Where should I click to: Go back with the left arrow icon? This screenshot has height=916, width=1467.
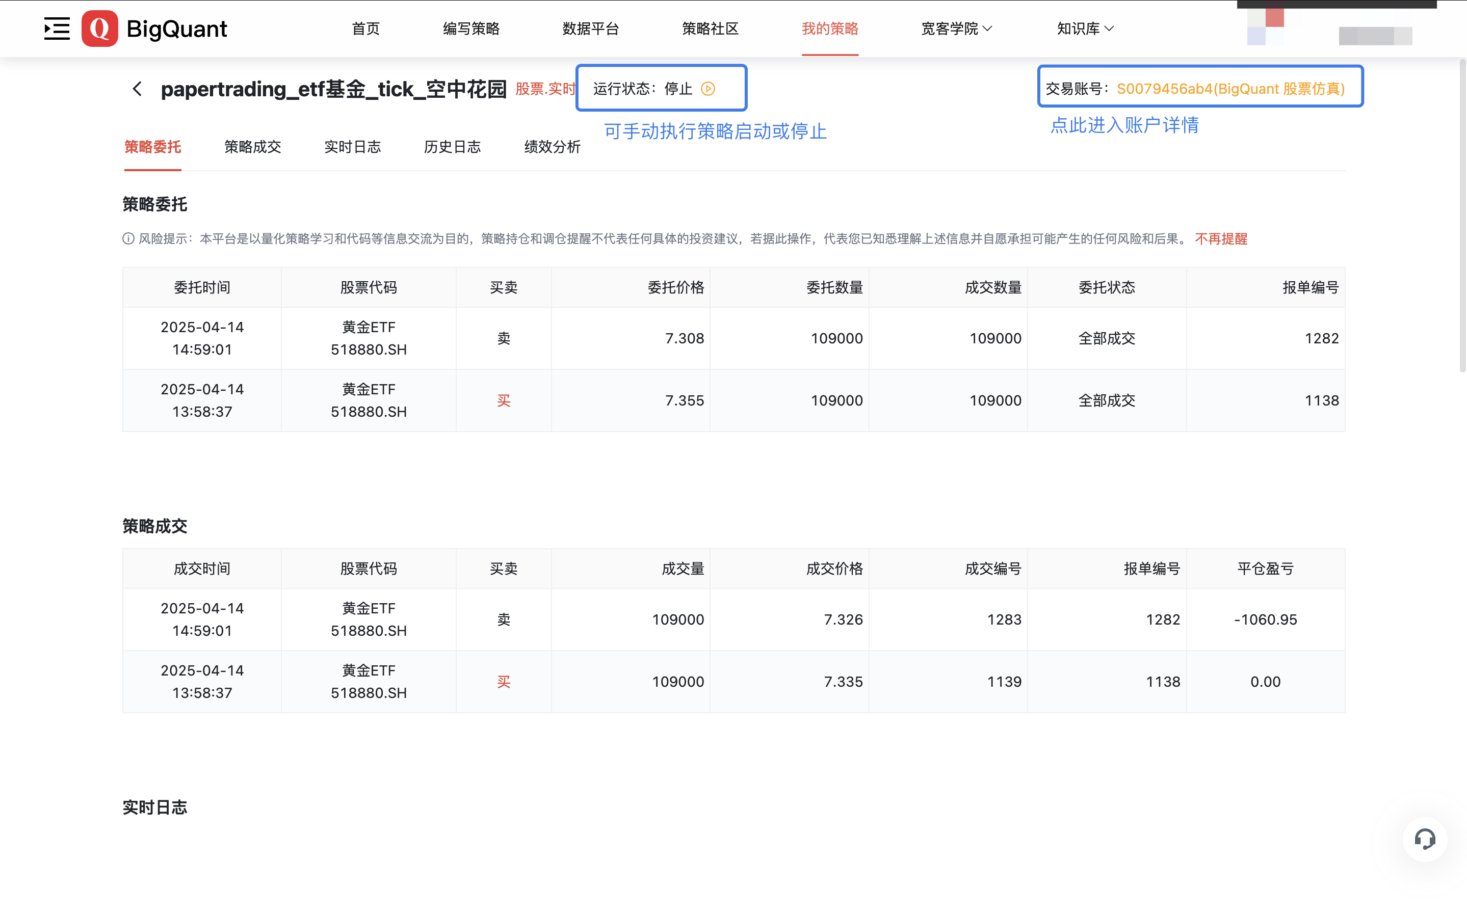pyautogui.click(x=138, y=89)
